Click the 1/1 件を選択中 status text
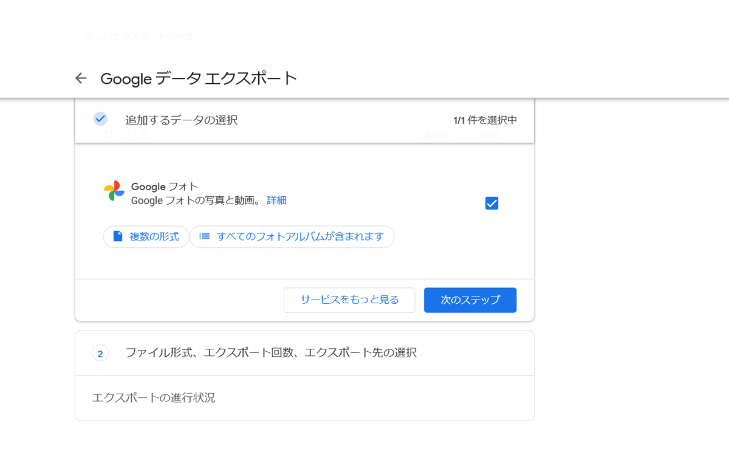This screenshot has width=729, height=466. click(485, 120)
